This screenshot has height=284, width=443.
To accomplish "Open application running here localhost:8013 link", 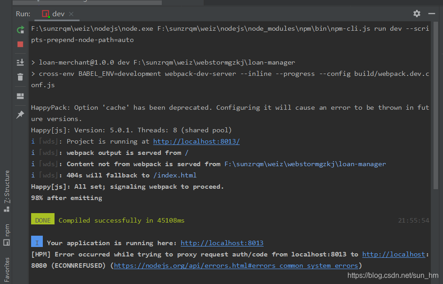I will (222, 243).
